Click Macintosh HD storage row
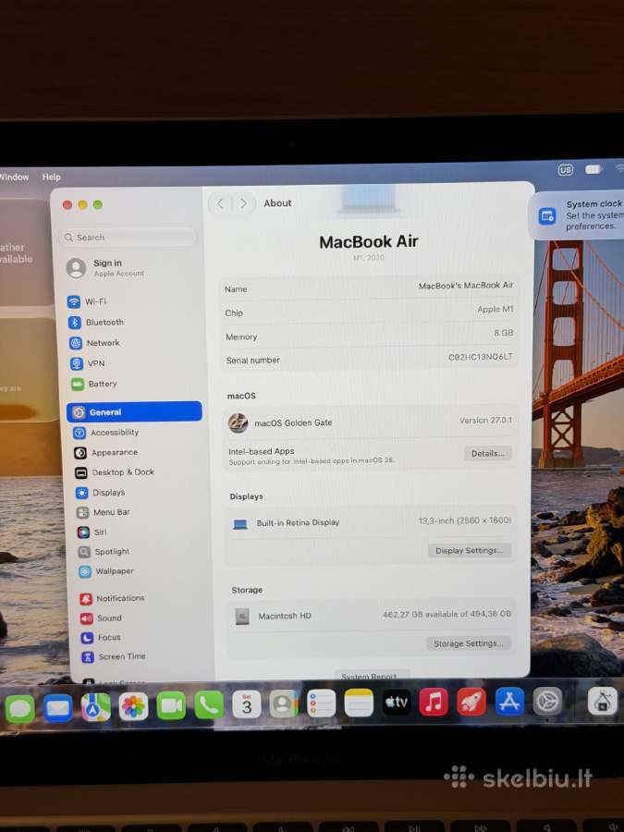The width and height of the screenshot is (624, 832). click(372, 615)
